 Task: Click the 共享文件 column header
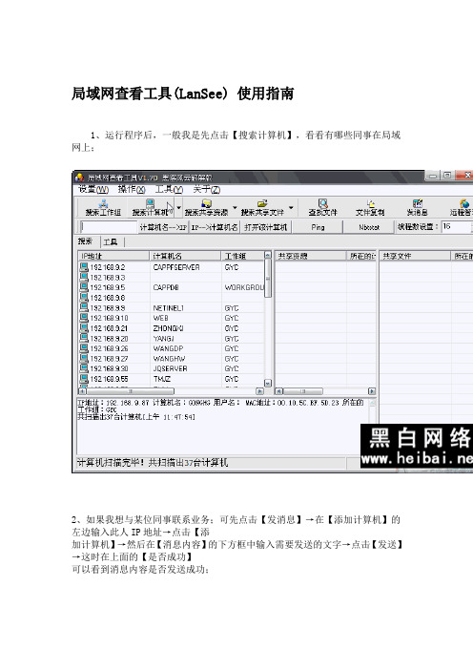pos(416,256)
